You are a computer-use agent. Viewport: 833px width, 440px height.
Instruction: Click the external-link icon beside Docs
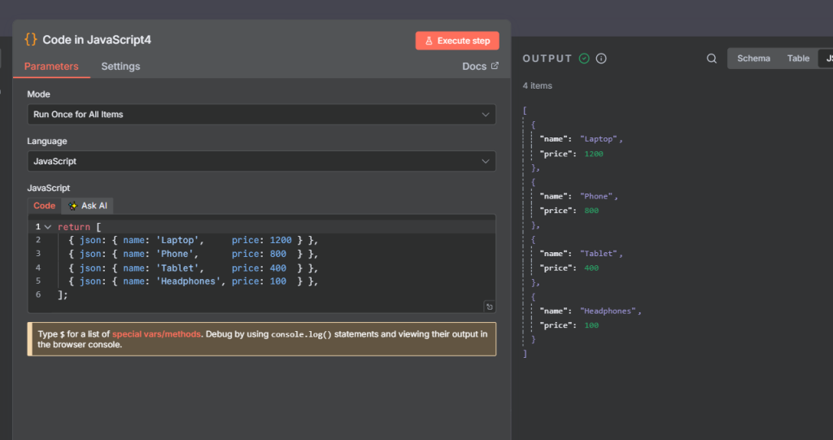[x=495, y=66]
